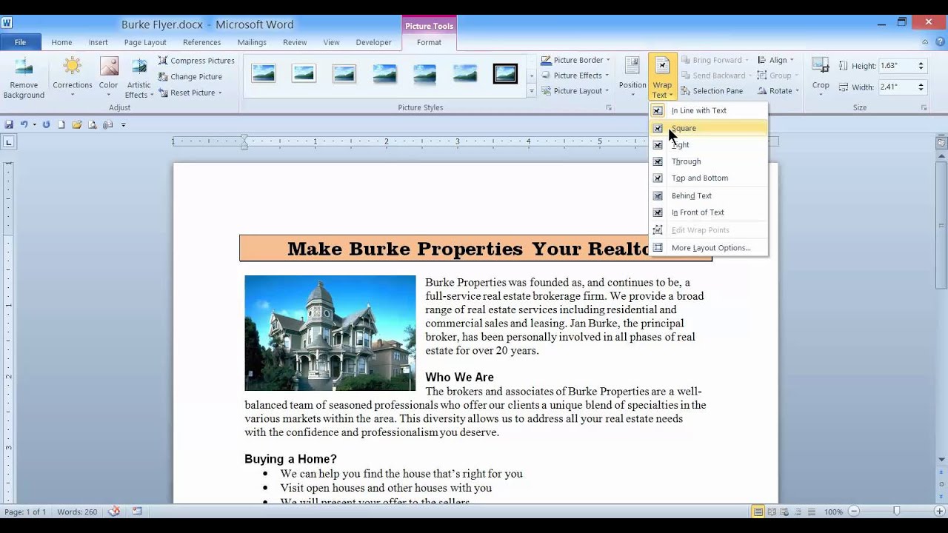The width and height of the screenshot is (948, 533).
Task: Choose In Line with Text wrapping
Action: 708,110
